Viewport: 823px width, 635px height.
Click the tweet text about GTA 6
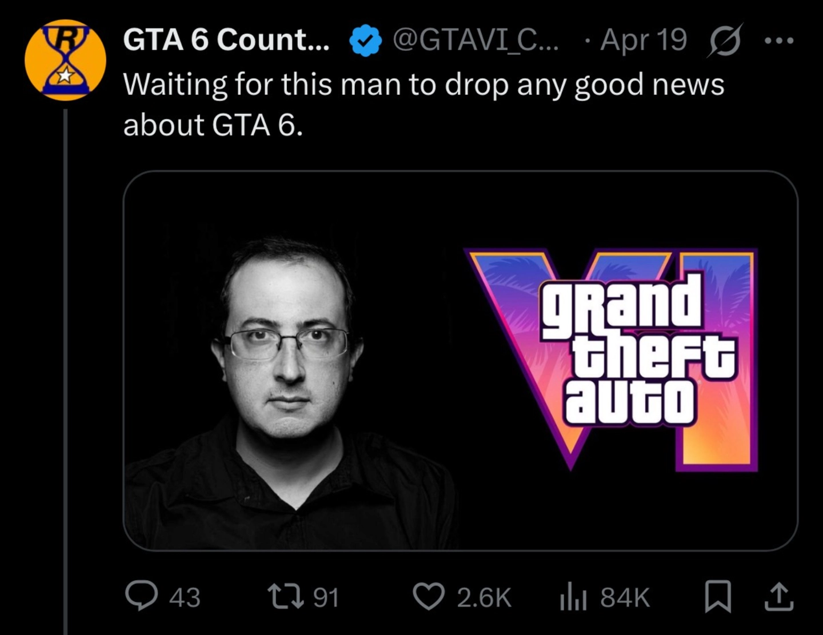[x=424, y=105]
